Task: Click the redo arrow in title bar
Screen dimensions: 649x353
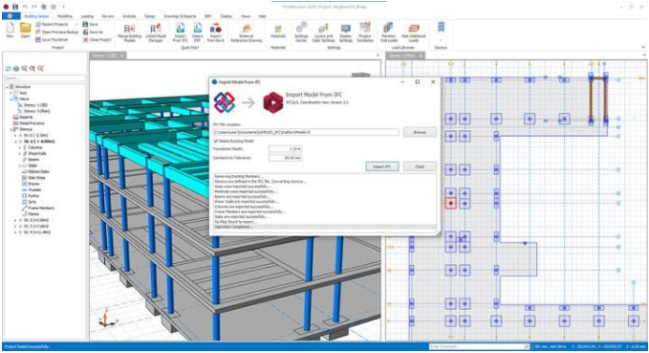Action: tap(34, 7)
